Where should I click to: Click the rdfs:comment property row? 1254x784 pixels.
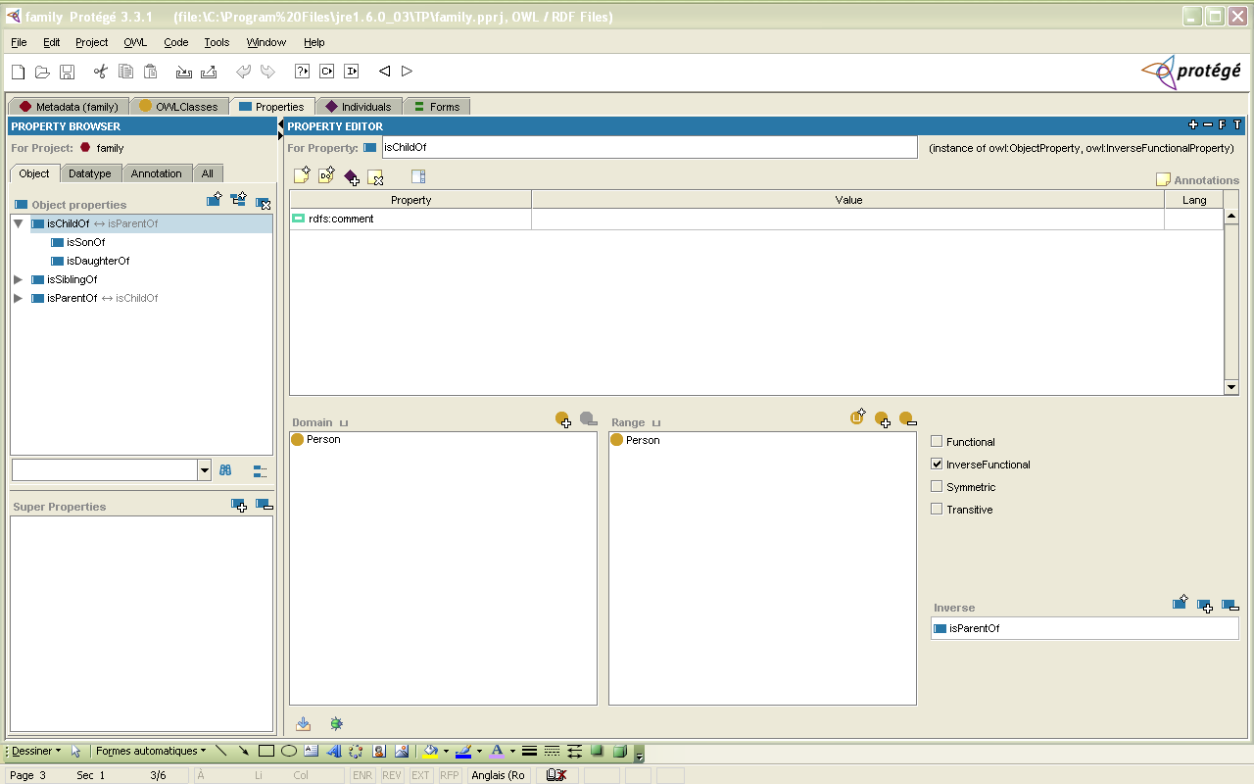pos(755,219)
